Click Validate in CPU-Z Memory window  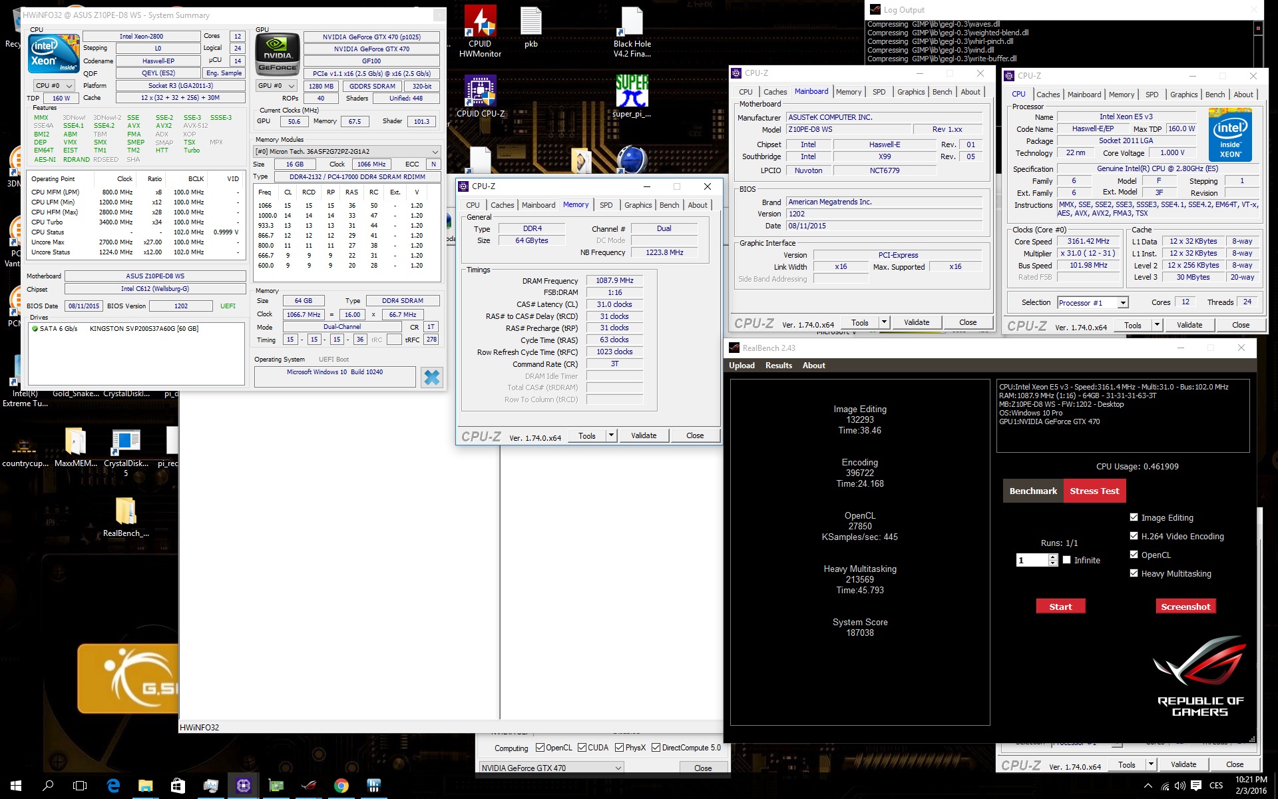pyautogui.click(x=644, y=435)
